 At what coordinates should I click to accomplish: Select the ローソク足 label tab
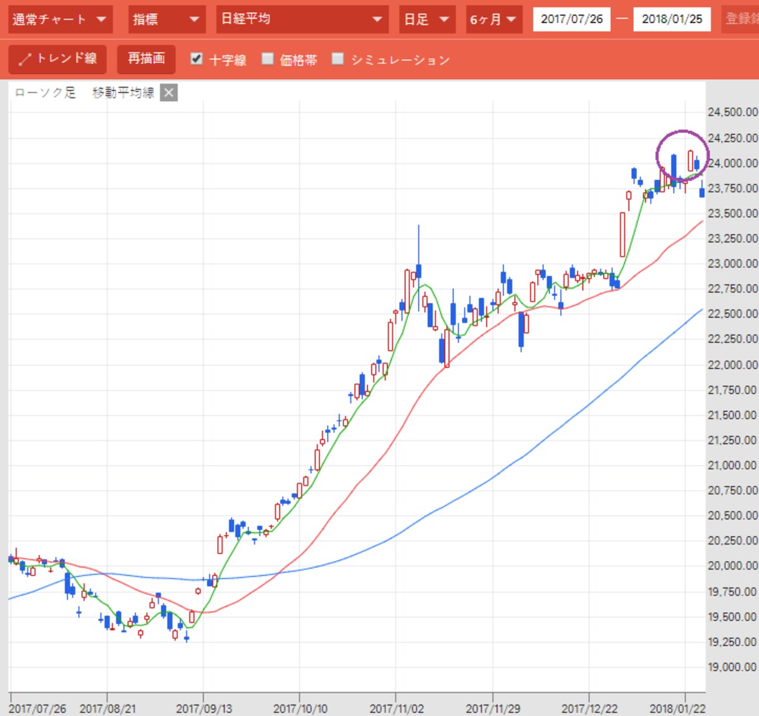click(x=45, y=93)
